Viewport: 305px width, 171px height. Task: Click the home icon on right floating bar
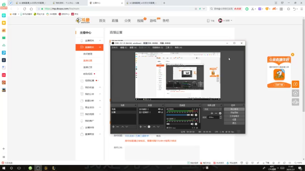[295, 93]
